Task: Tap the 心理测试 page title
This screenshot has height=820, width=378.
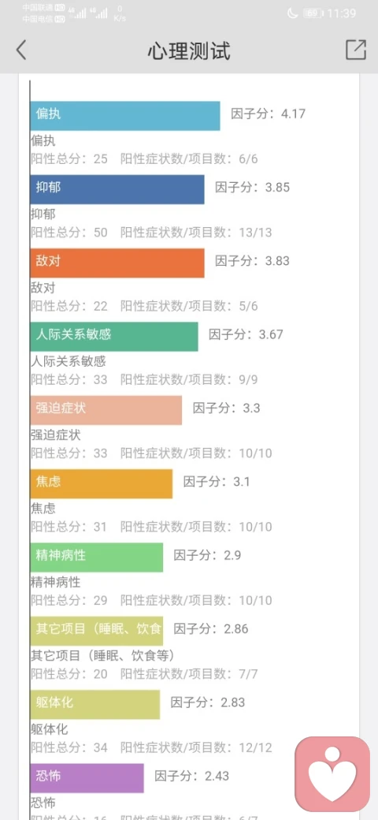Action: (188, 50)
